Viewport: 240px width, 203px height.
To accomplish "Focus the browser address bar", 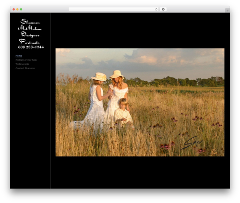I will (x=114, y=9).
